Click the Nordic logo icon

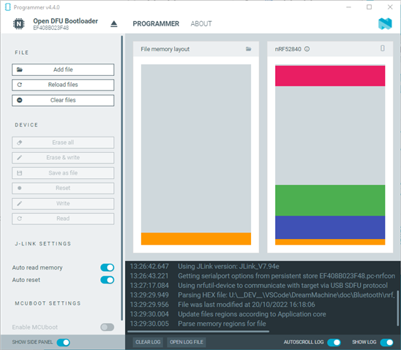(385, 23)
